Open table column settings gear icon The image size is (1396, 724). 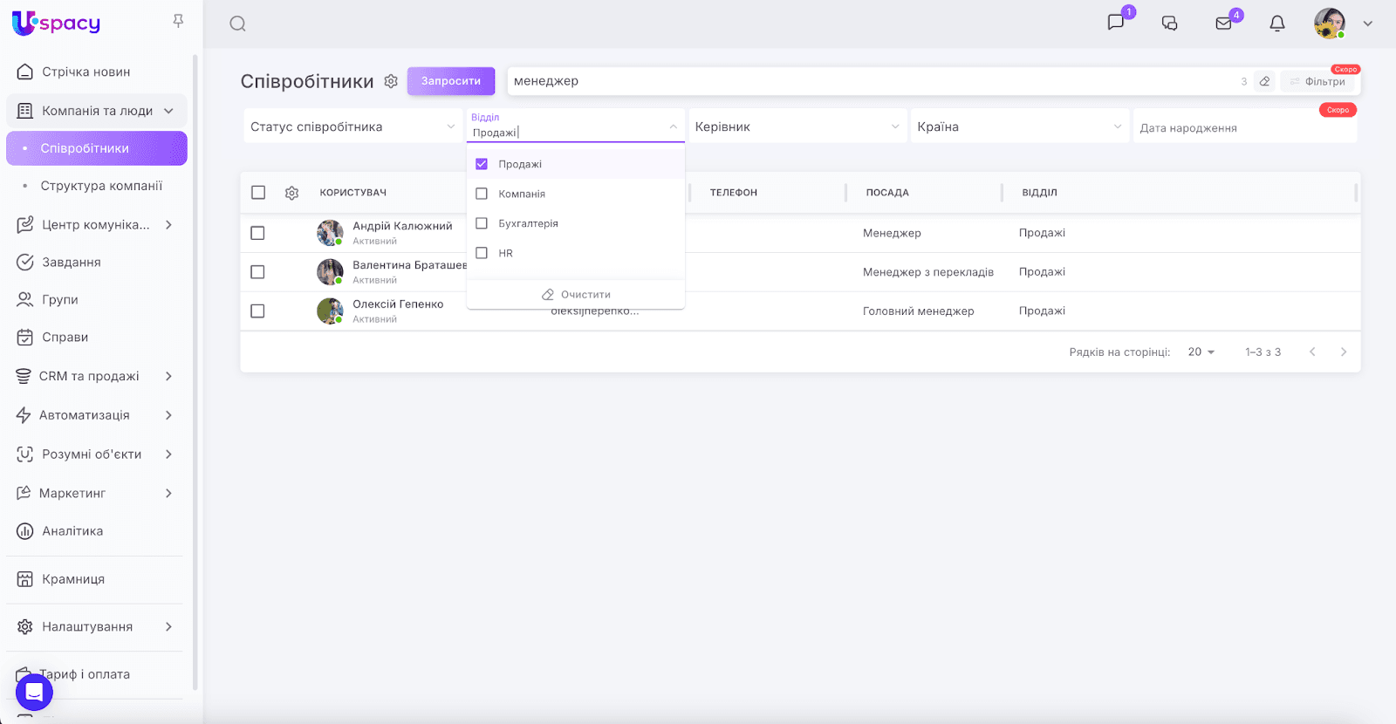click(x=292, y=193)
